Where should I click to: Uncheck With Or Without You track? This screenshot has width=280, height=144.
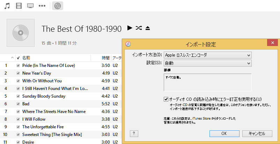tap(18, 81)
